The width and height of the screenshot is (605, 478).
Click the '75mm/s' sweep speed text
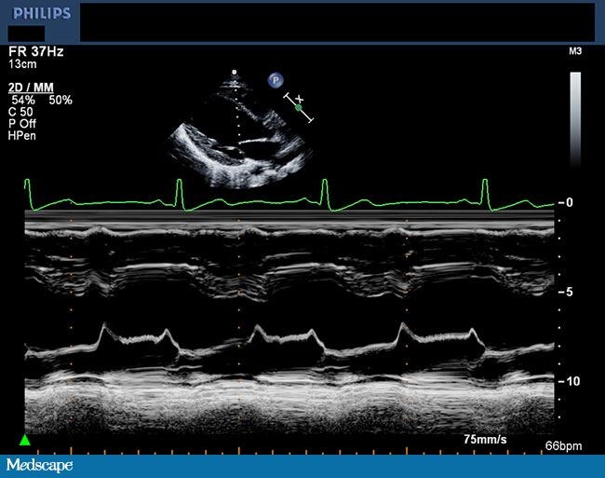[485, 439]
